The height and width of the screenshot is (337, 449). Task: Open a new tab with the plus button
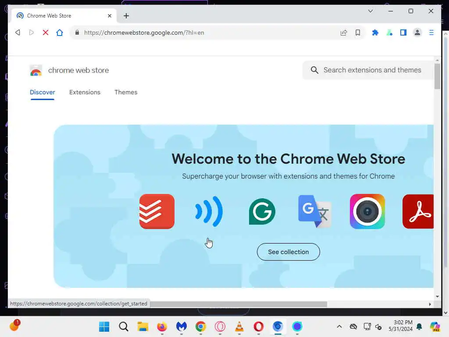tap(126, 16)
